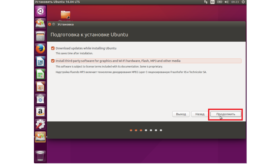Screen dimensions: 278x164
Task: Click the Подготовка к установке Ubuntu heading
Action: click(x=89, y=35)
